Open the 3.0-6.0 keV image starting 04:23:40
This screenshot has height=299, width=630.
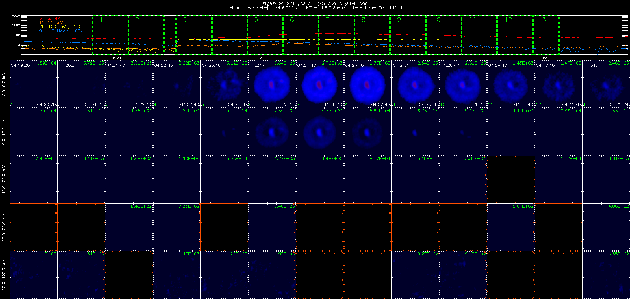[x=224, y=84]
